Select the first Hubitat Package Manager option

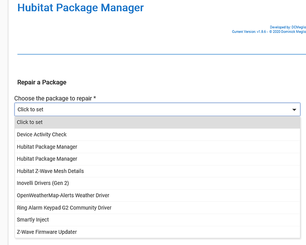pos(157,147)
